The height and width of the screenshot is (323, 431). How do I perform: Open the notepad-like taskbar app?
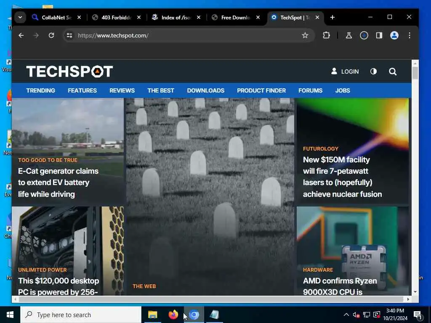pyautogui.click(x=214, y=315)
